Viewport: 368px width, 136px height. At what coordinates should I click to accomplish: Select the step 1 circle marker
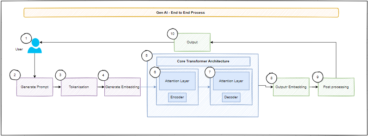[26, 38]
